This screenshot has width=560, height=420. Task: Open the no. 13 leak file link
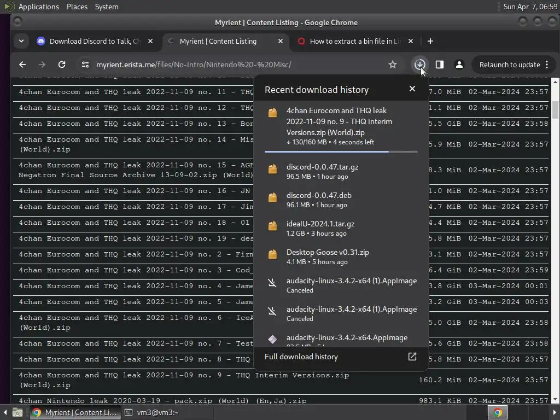[x=136, y=124]
